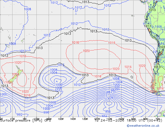
Task: Click the 130W longitude axis label
Action: click(85, 119)
